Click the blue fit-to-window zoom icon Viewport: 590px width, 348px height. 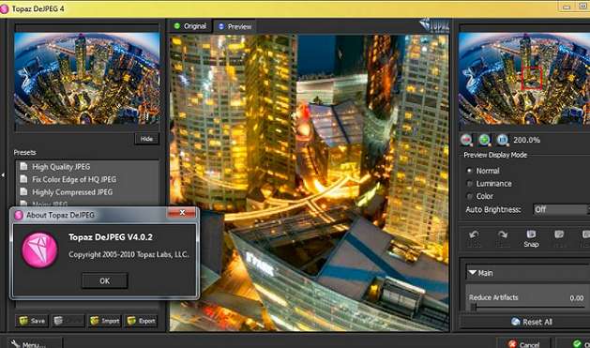pos(503,140)
